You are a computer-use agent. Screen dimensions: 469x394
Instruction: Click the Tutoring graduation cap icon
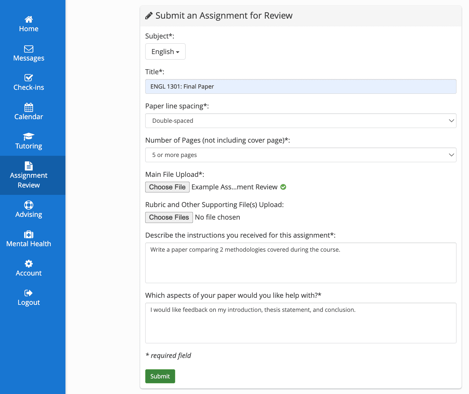[x=29, y=137]
